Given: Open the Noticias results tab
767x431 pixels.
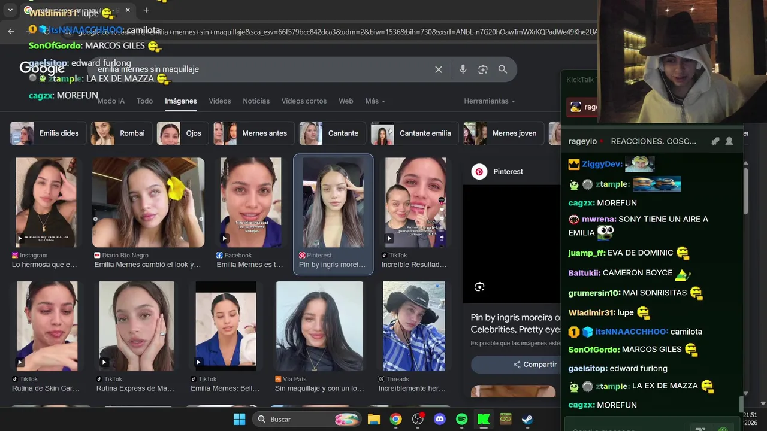Looking at the screenshot, I should point(256,101).
